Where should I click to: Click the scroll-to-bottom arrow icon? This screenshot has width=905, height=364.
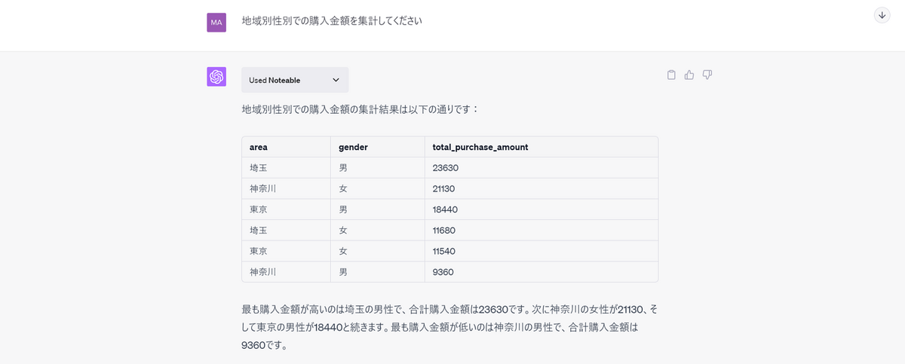[x=882, y=15]
